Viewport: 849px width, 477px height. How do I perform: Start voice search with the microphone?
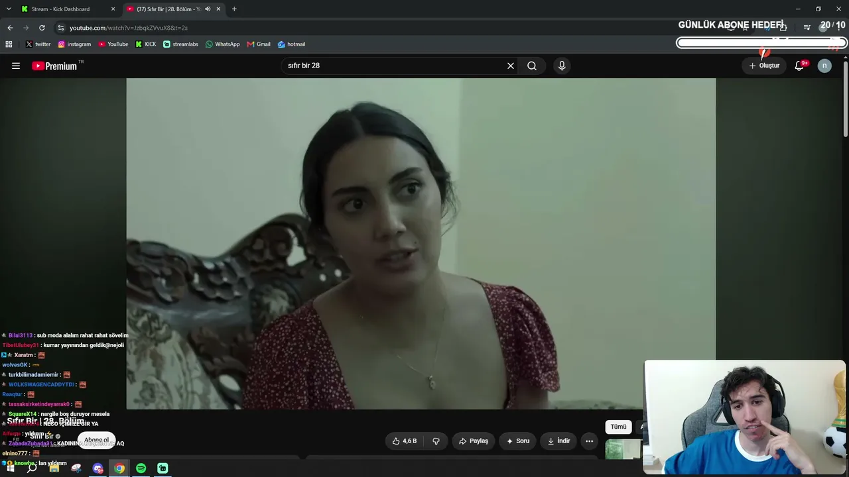pyautogui.click(x=562, y=66)
